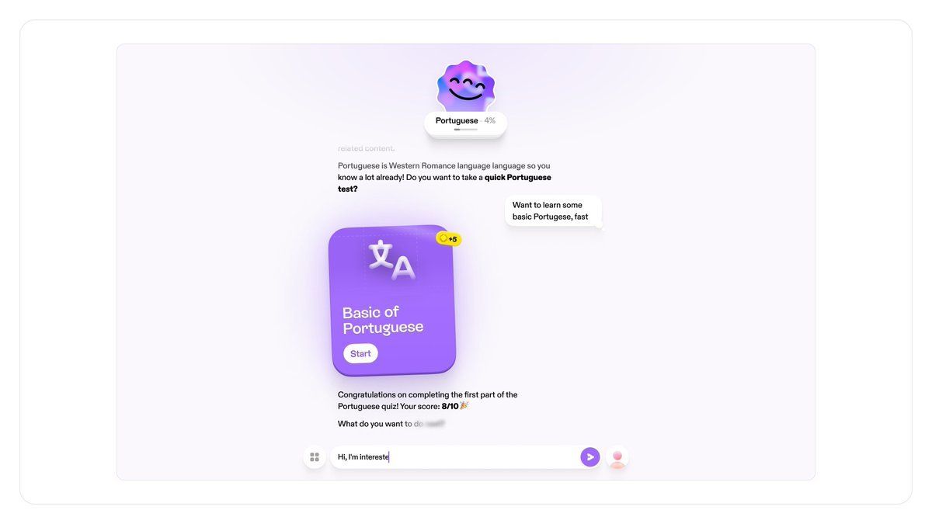Image resolution: width=932 pixels, height=524 pixels.
Task: Select the "Want to learn some basic Portugese" bubble
Action: click(553, 211)
